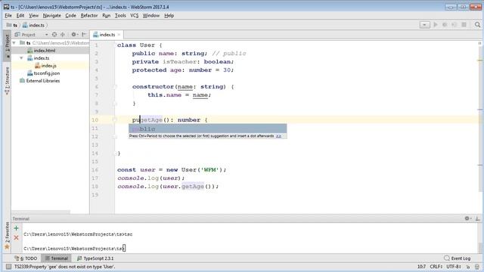Add new terminal session plus icon
Viewport: 484px width, 272px height.
16,228
